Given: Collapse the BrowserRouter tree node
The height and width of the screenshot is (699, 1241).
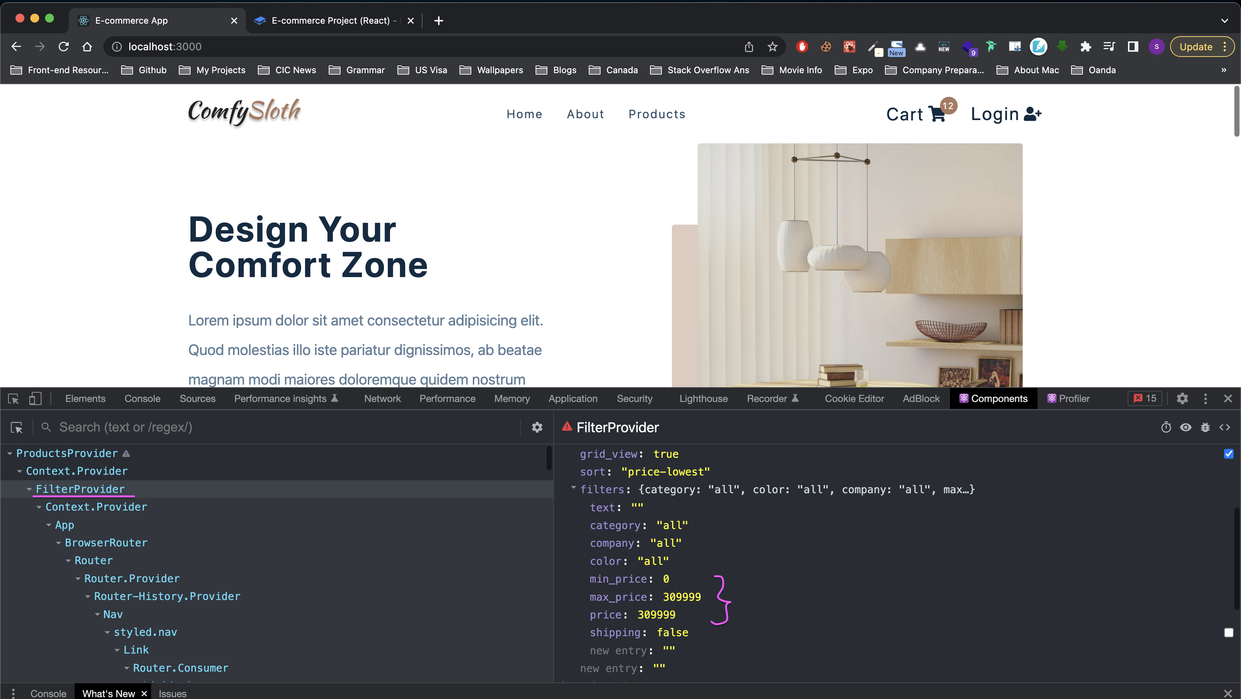Looking at the screenshot, I should pos(58,543).
